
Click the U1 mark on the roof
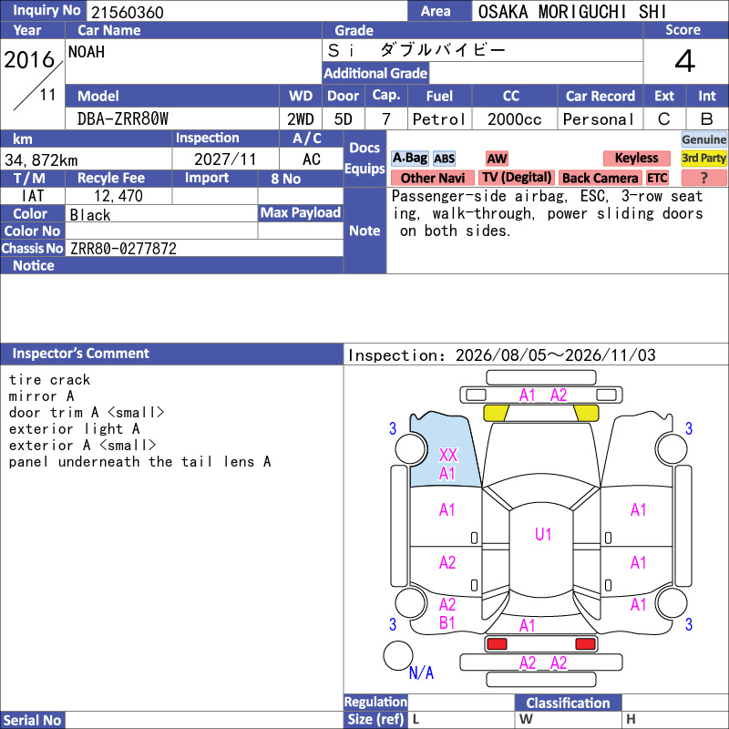click(543, 534)
